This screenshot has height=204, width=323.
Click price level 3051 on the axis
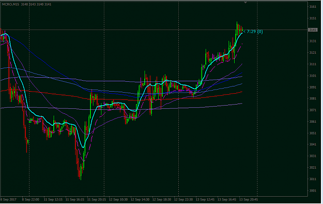pos(313,133)
